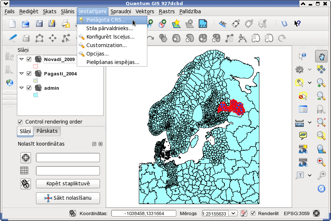Select the Zoom In magnifier tool
The height and width of the screenshot is (221, 331).
tap(321, 83)
